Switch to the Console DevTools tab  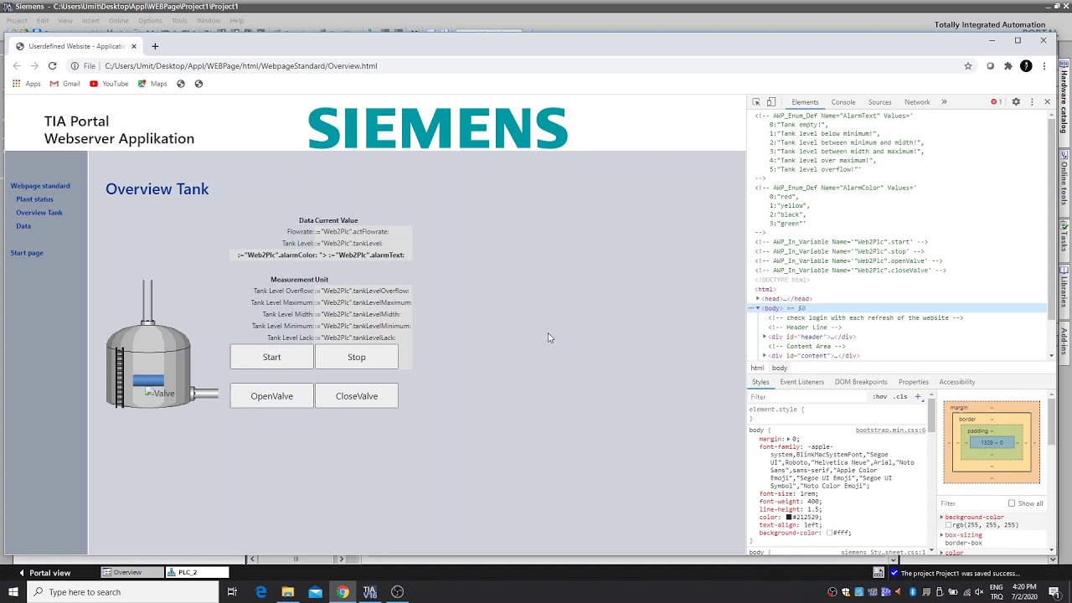coord(843,102)
